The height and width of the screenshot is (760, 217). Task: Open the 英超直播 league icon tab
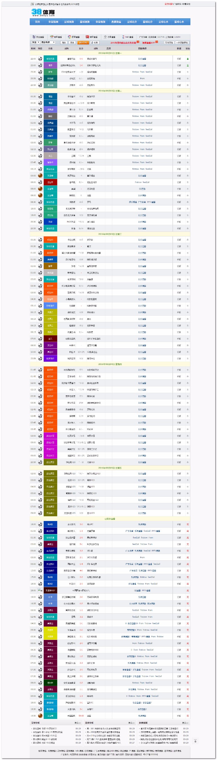[x=38, y=37]
